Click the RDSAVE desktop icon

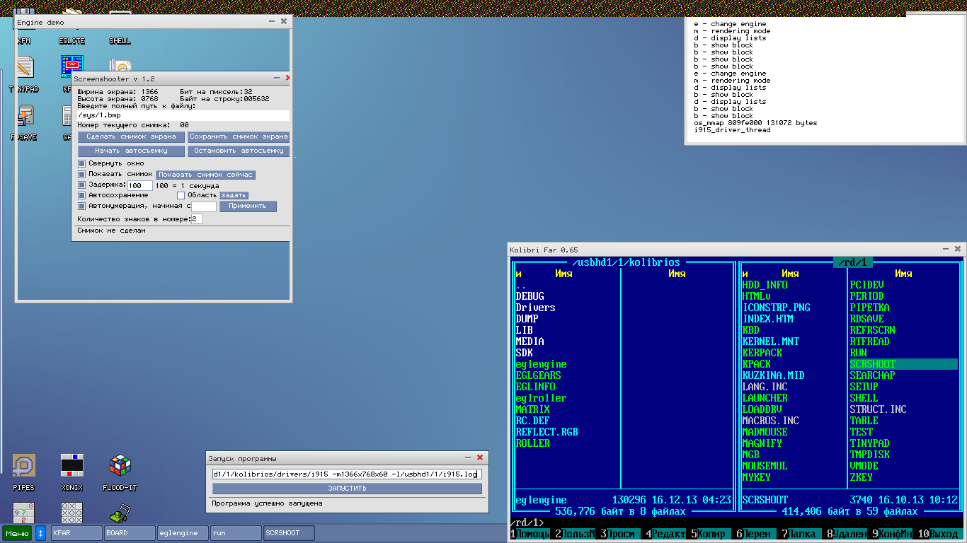click(25, 116)
